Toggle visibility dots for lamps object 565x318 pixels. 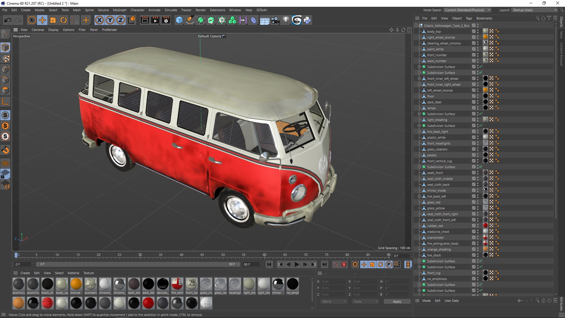click(478, 108)
